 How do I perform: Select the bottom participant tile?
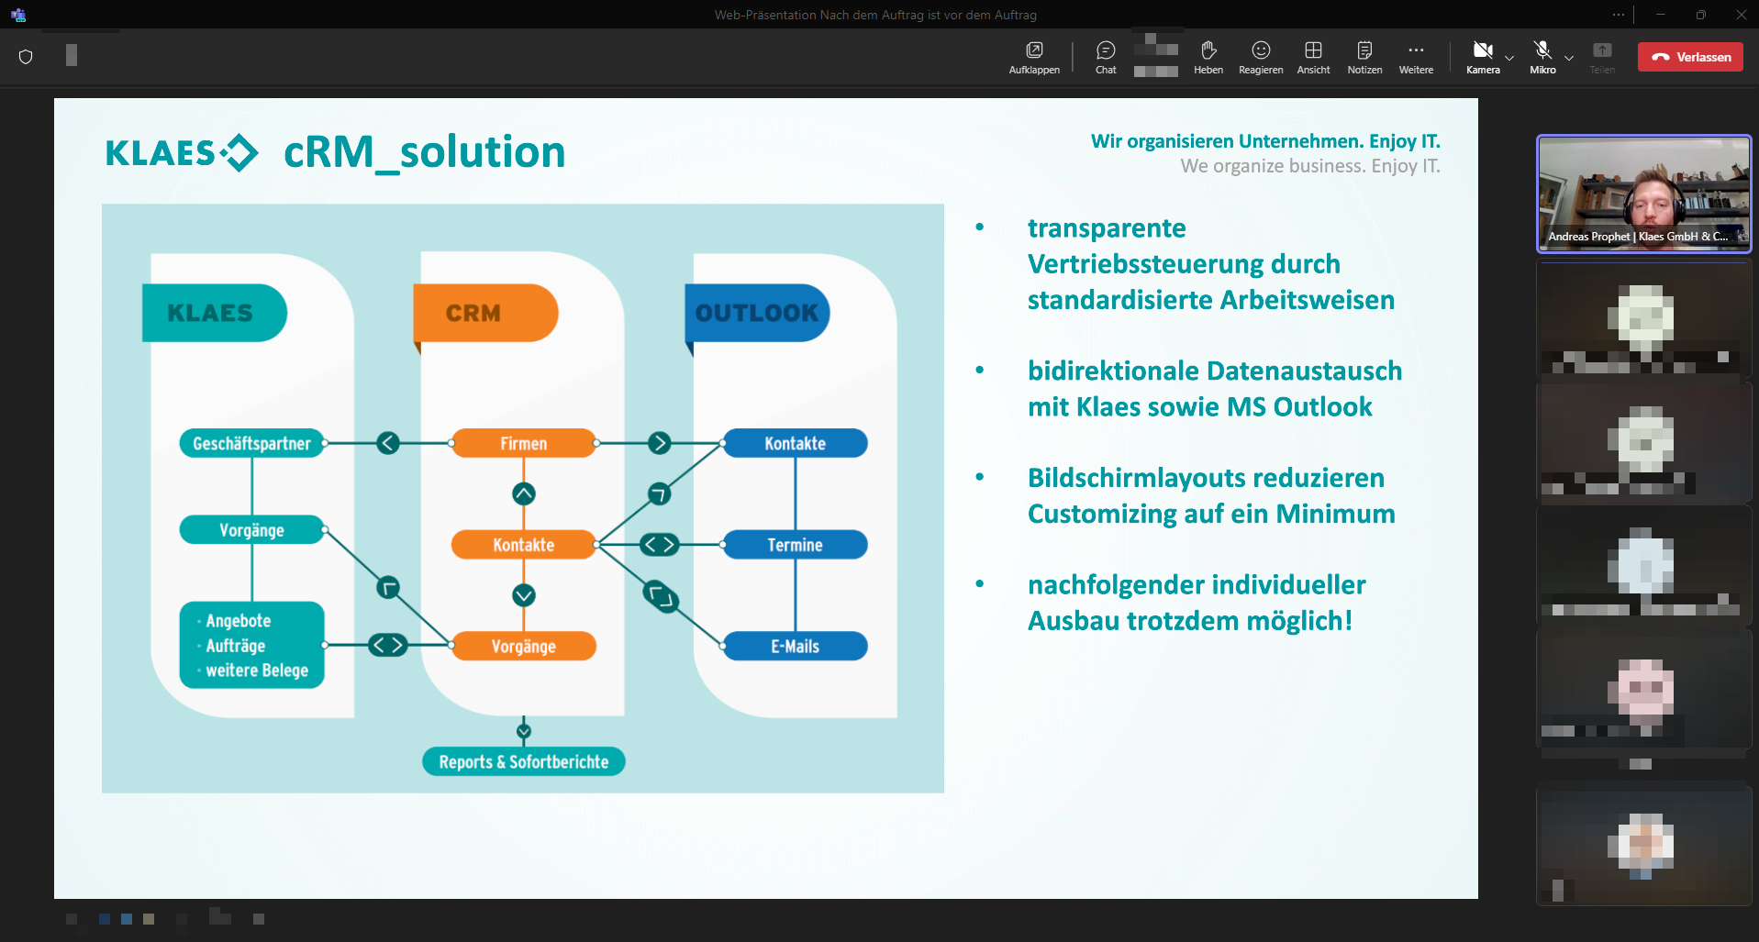(x=1643, y=846)
